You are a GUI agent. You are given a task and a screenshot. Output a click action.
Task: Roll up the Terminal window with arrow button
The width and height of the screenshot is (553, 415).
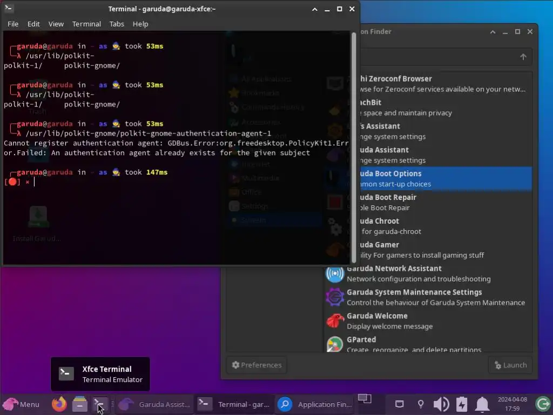pos(315,9)
